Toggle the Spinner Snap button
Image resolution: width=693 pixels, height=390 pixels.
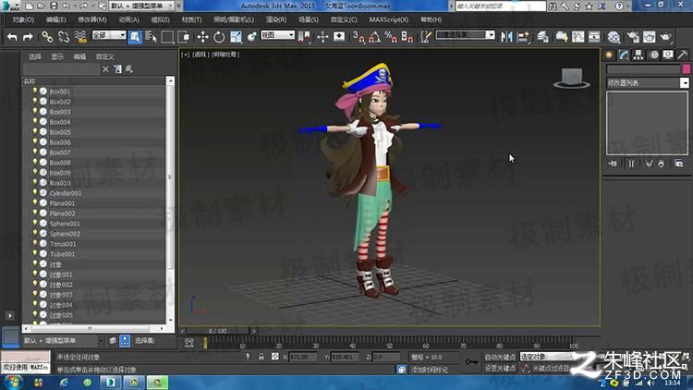coord(407,37)
